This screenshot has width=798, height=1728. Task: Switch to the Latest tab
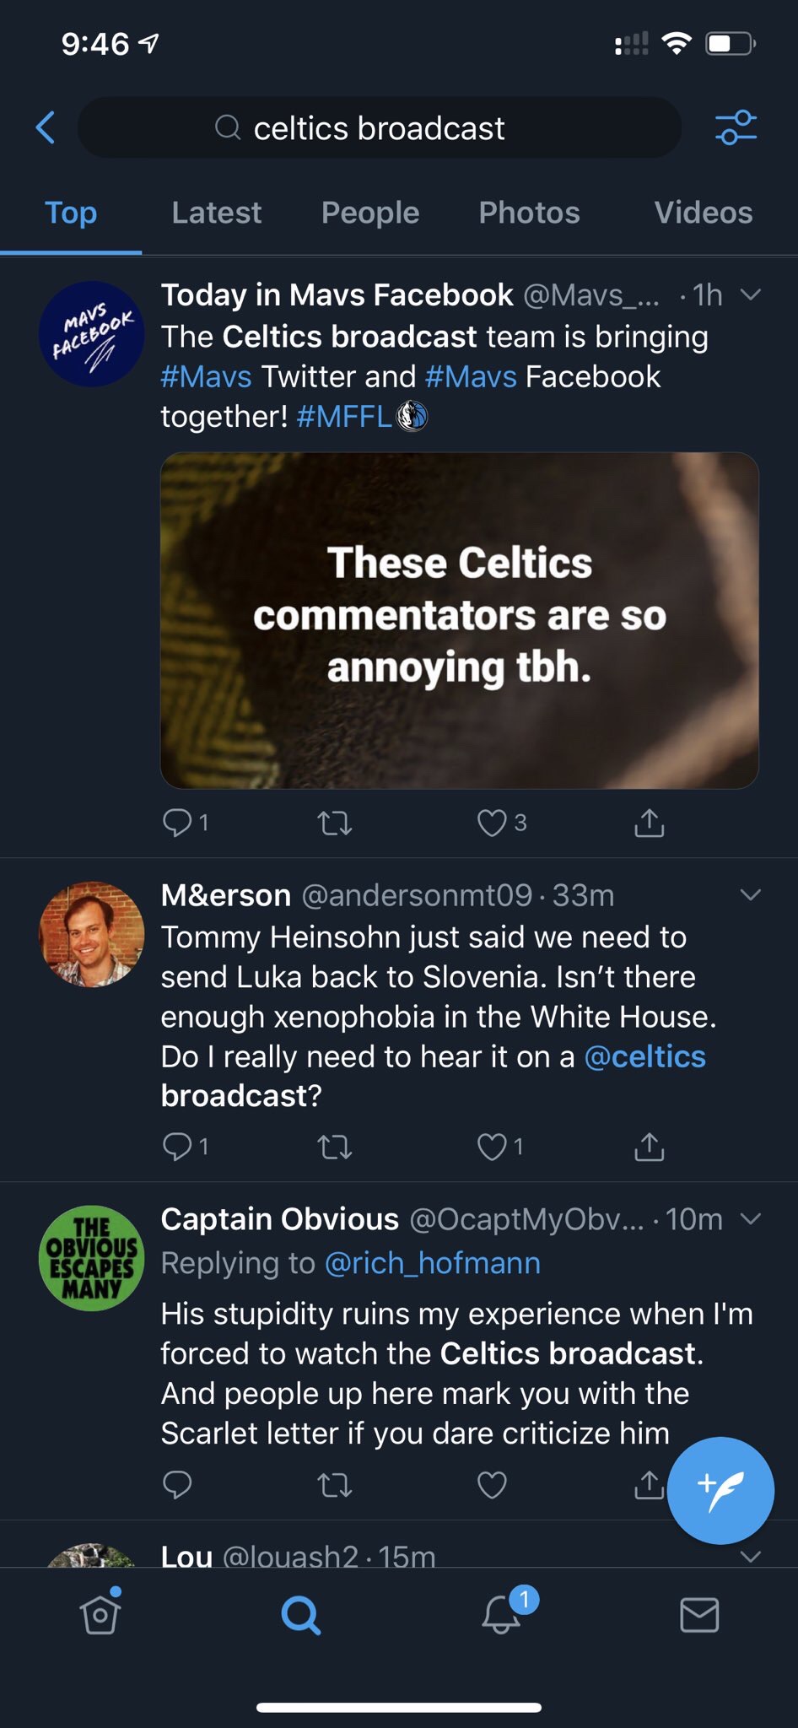point(216,213)
